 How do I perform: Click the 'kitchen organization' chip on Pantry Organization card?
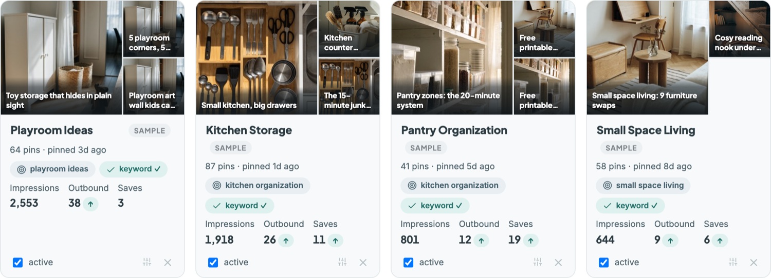[453, 186]
